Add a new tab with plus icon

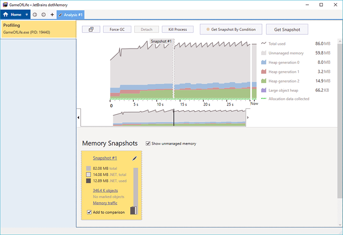point(52,15)
